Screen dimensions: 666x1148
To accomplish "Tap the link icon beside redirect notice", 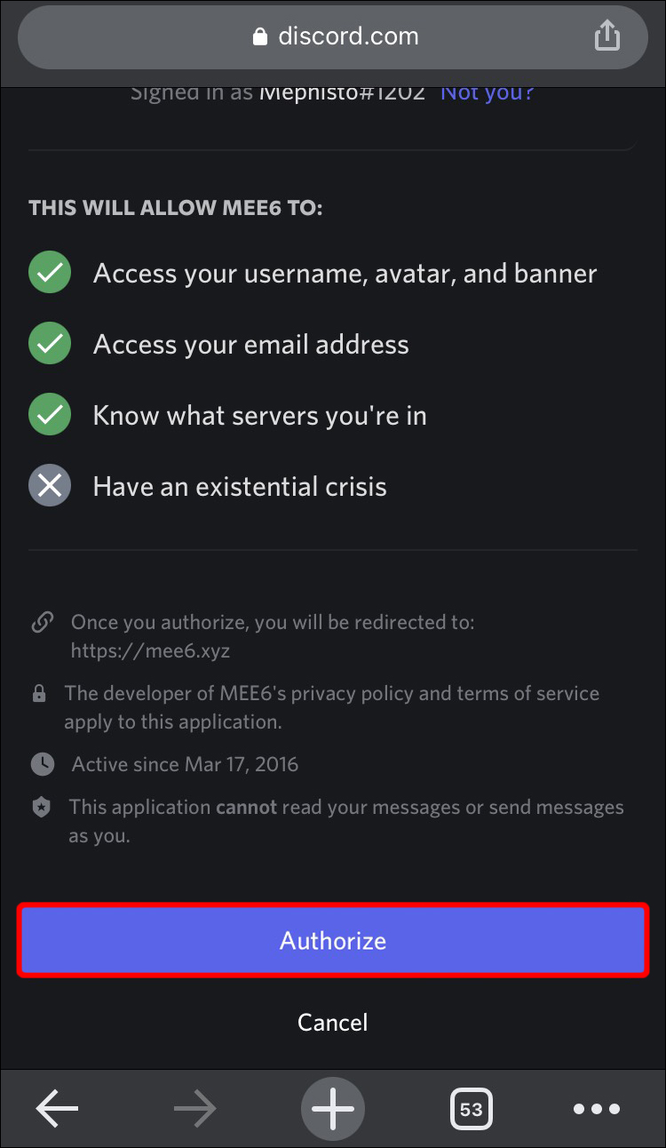I will pyautogui.click(x=42, y=622).
